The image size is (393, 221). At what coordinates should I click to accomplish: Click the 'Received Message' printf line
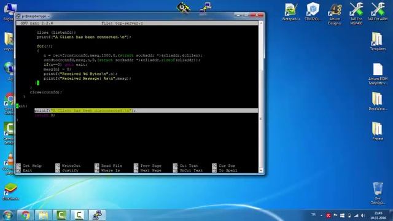click(87, 79)
